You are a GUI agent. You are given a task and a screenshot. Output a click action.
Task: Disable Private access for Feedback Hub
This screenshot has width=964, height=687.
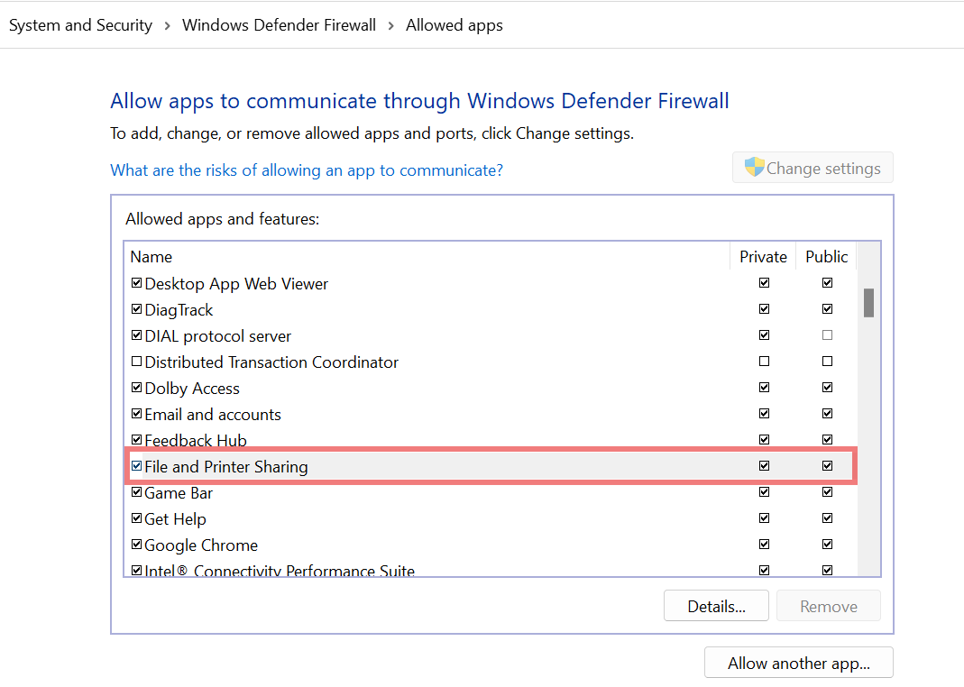(x=764, y=439)
